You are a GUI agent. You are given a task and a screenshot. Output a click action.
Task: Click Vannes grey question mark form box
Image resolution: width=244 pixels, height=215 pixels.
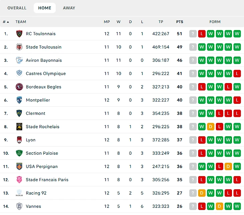coord(193,206)
